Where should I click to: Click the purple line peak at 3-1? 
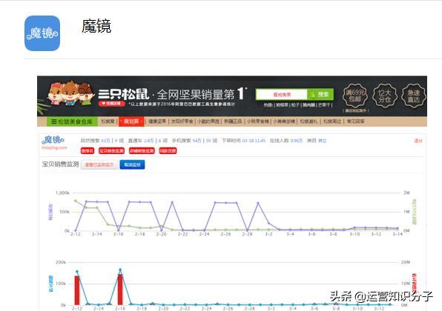coord(258,203)
